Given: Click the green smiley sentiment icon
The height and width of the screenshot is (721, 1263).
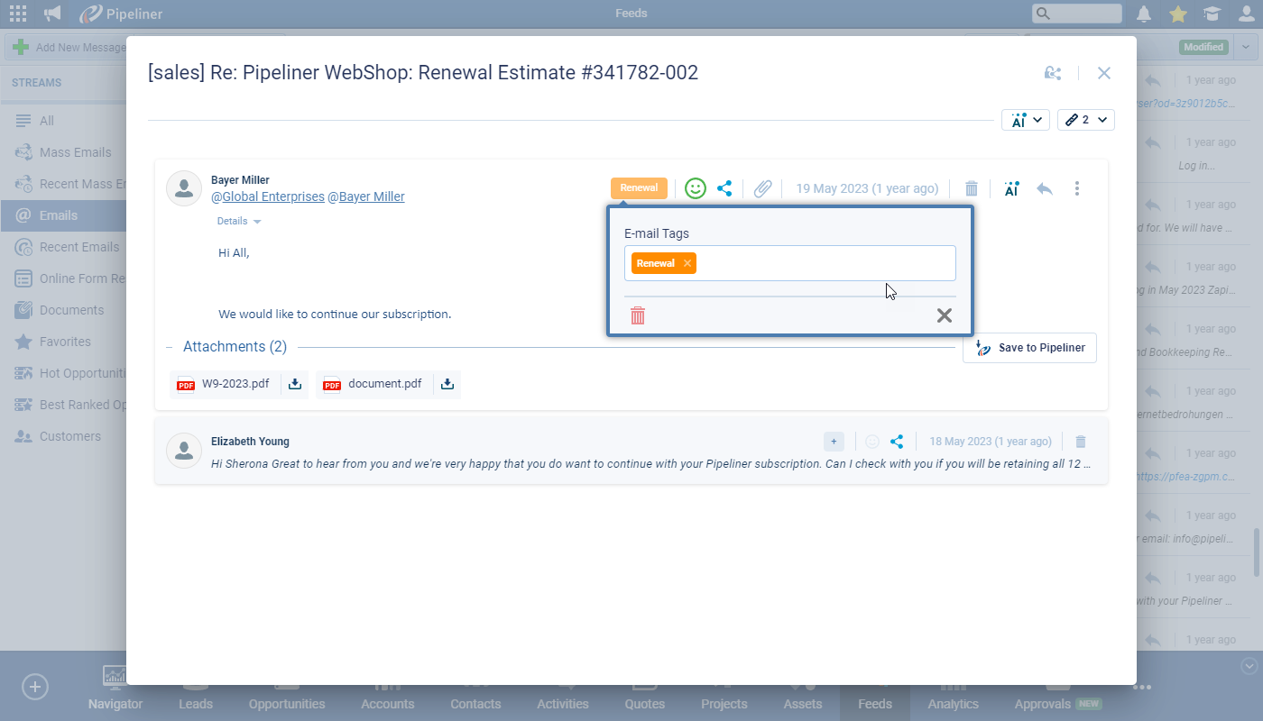Looking at the screenshot, I should [695, 188].
